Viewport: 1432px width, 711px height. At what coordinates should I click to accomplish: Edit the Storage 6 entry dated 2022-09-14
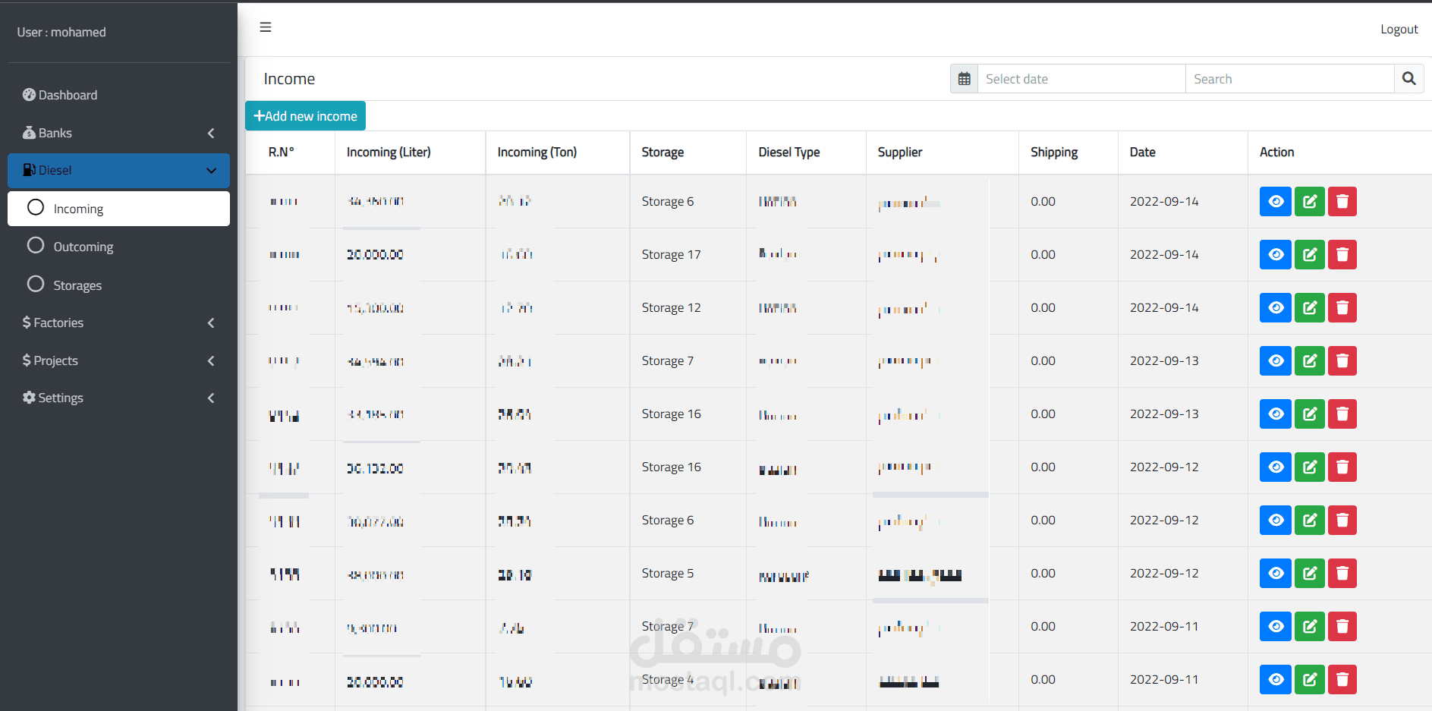[1310, 202]
